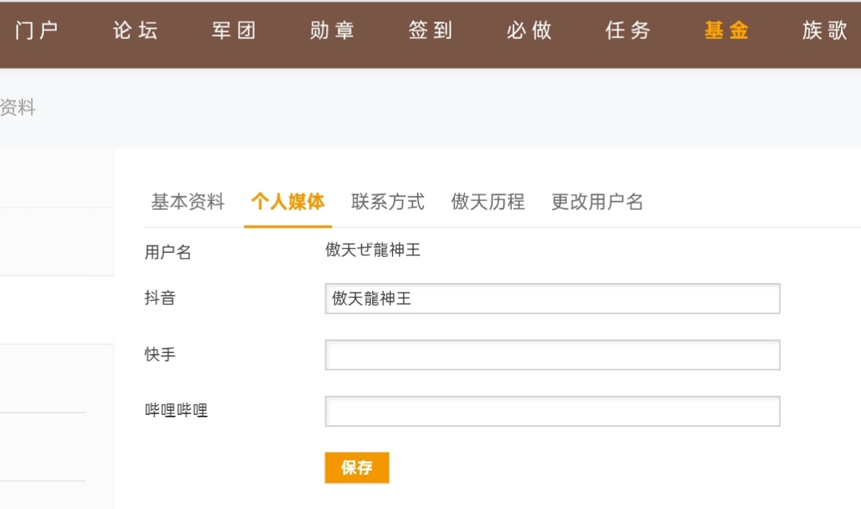Click 签到 to check in
The width and height of the screenshot is (861, 509).
pos(430,31)
